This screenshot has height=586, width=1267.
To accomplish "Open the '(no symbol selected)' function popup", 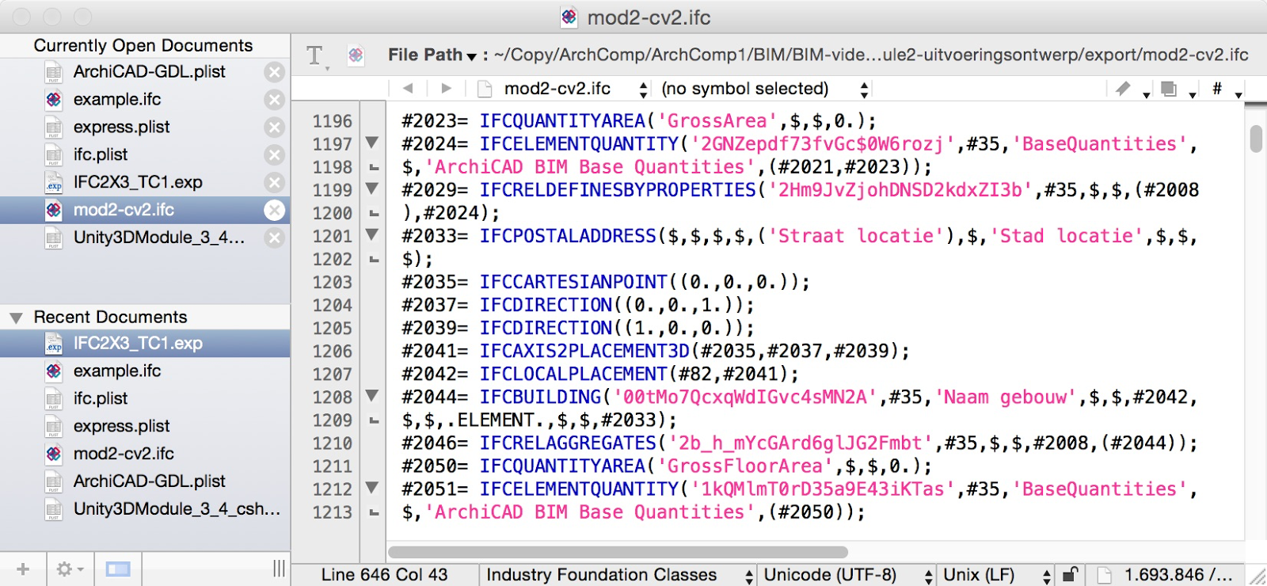I will tap(765, 89).
